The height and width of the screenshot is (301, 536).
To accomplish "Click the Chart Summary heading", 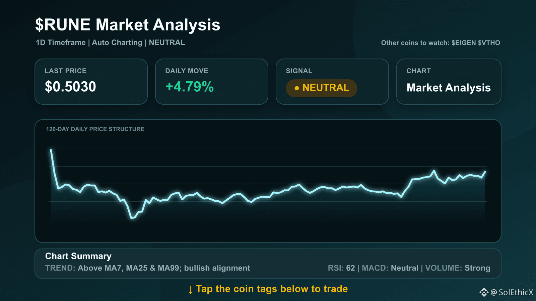I will pyautogui.click(x=78, y=256).
